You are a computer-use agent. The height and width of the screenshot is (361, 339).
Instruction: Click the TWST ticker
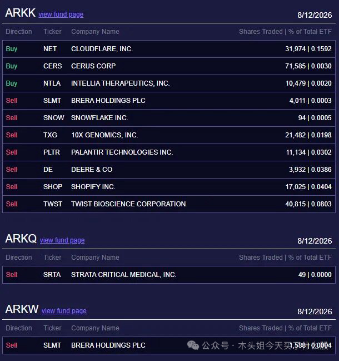[x=53, y=204]
